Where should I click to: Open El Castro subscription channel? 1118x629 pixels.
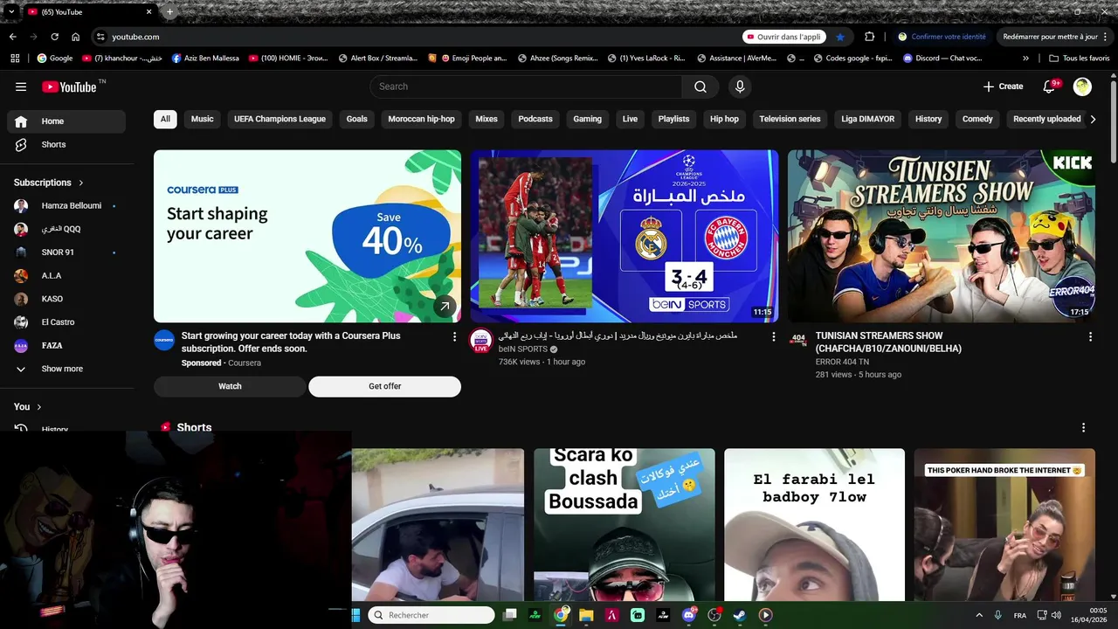point(66,322)
